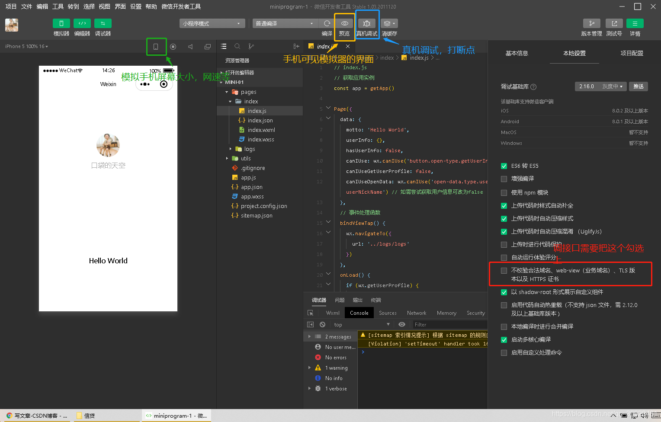661x422 pixels.
Task: Toggle 上传代码时样式自动补全 checkbox
Action: (x=504, y=206)
